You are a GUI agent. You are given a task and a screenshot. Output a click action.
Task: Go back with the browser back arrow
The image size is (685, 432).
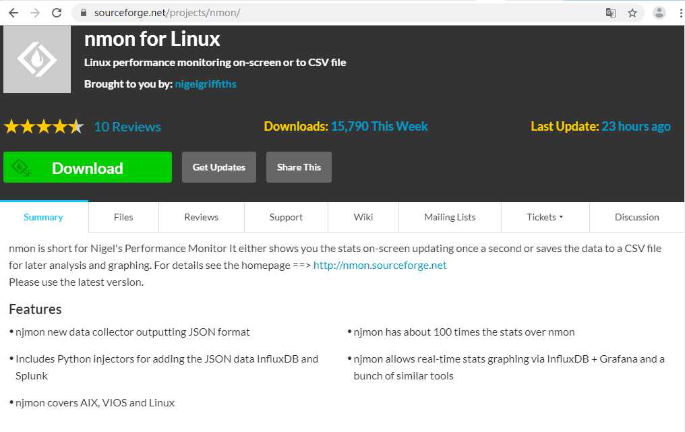pyautogui.click(x=13, y=13)
